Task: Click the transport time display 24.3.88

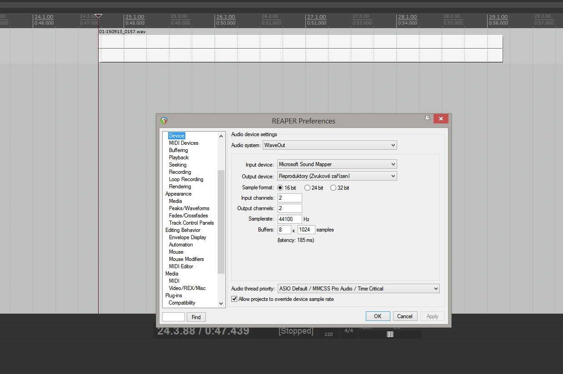Action: tap(203, 331)
